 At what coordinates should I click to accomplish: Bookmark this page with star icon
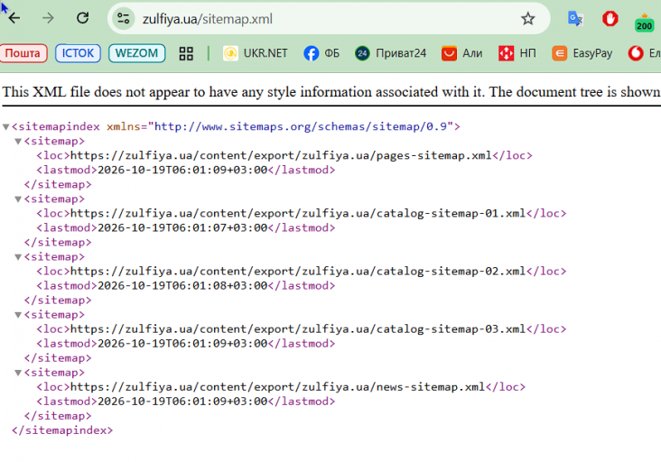tap(527, 19)
